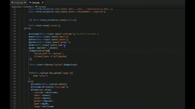
Task: Open the 'application' breadcrumb segment
Action: [x=16, y=7]
